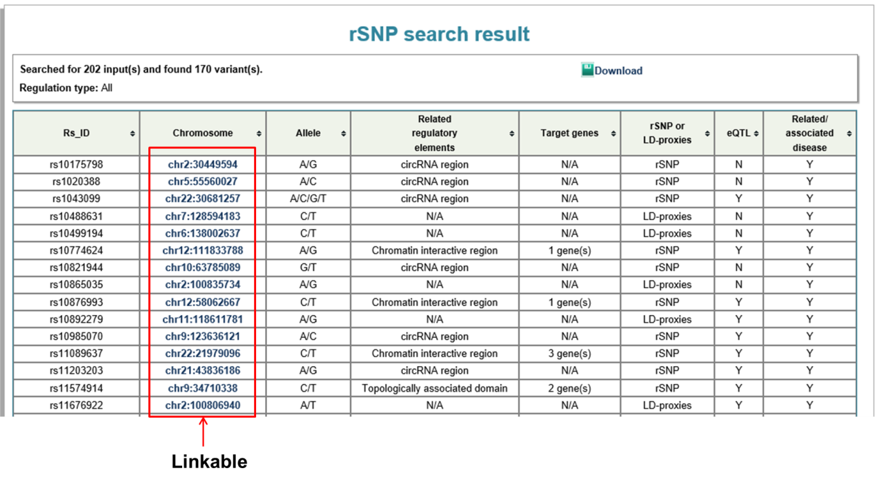Sort by Allele column sort arrows
The height and width of the screenshot is (484, 875).
(344, 134)
